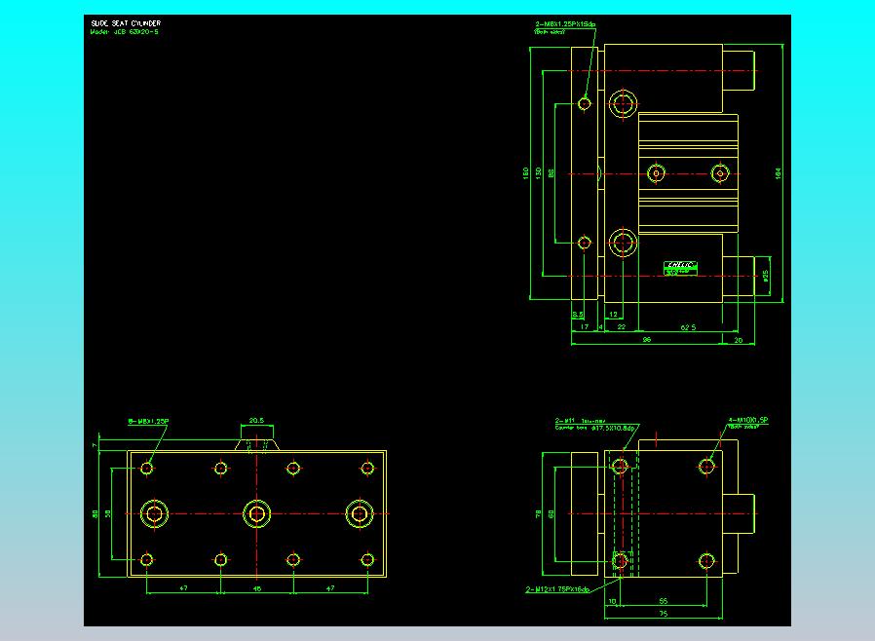
Task: Click the green logo label on the cylinder body
Action: 679,266
